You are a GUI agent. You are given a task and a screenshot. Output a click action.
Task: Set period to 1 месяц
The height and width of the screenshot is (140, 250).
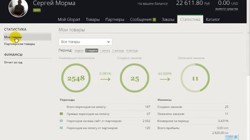point(105,51)
